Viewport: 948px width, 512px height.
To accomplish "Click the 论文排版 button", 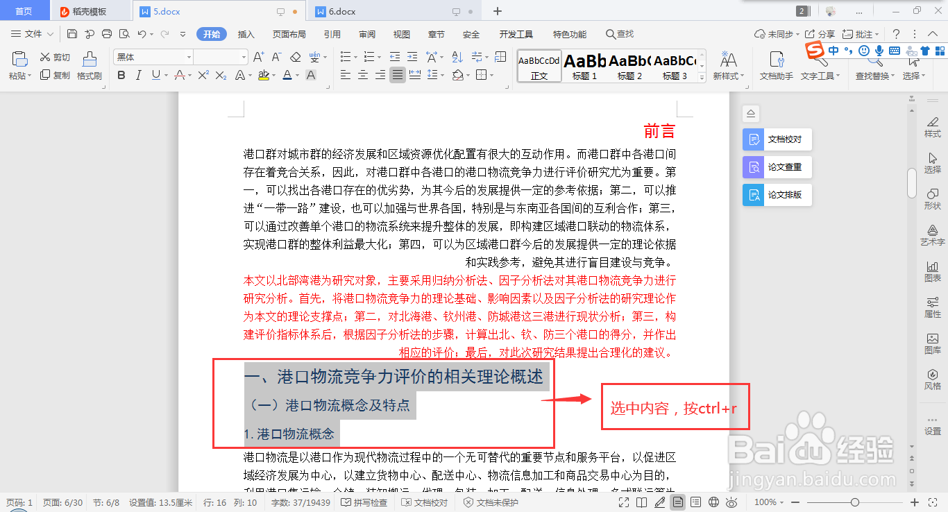I will [775, 194].
